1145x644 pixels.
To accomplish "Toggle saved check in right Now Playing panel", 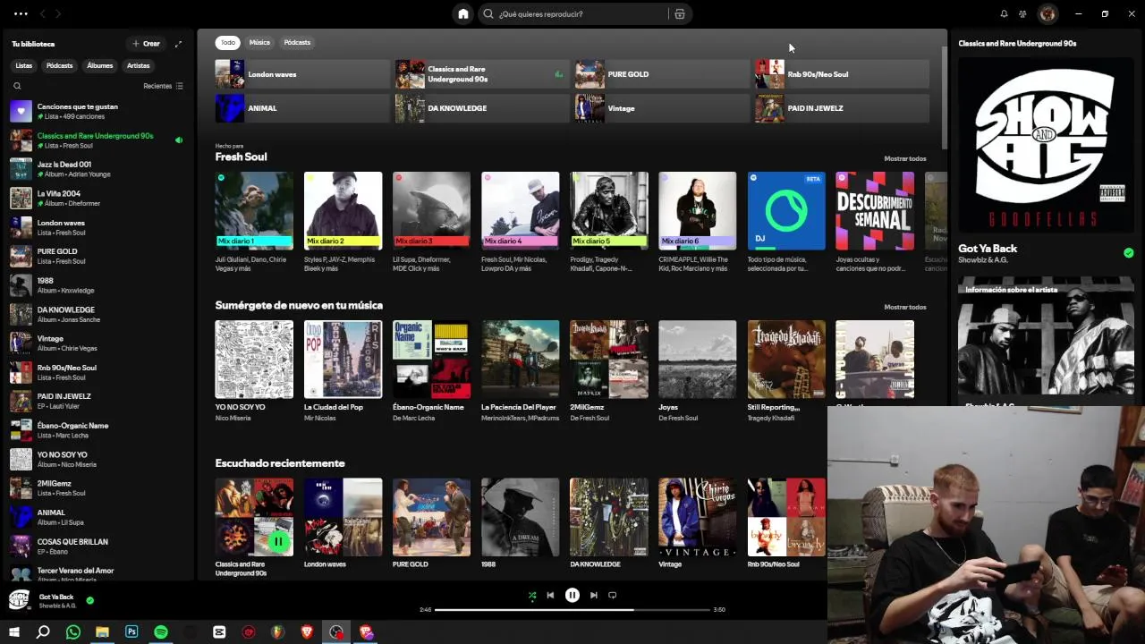I will 1128,253.
